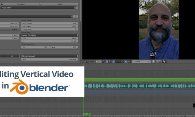The width and height of the screenshot is (195, 117).
Task: Click the End Frame field
Action: pyautogui.click(x=49, y=26)
